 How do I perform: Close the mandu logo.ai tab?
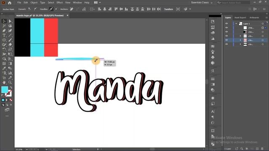67,16
